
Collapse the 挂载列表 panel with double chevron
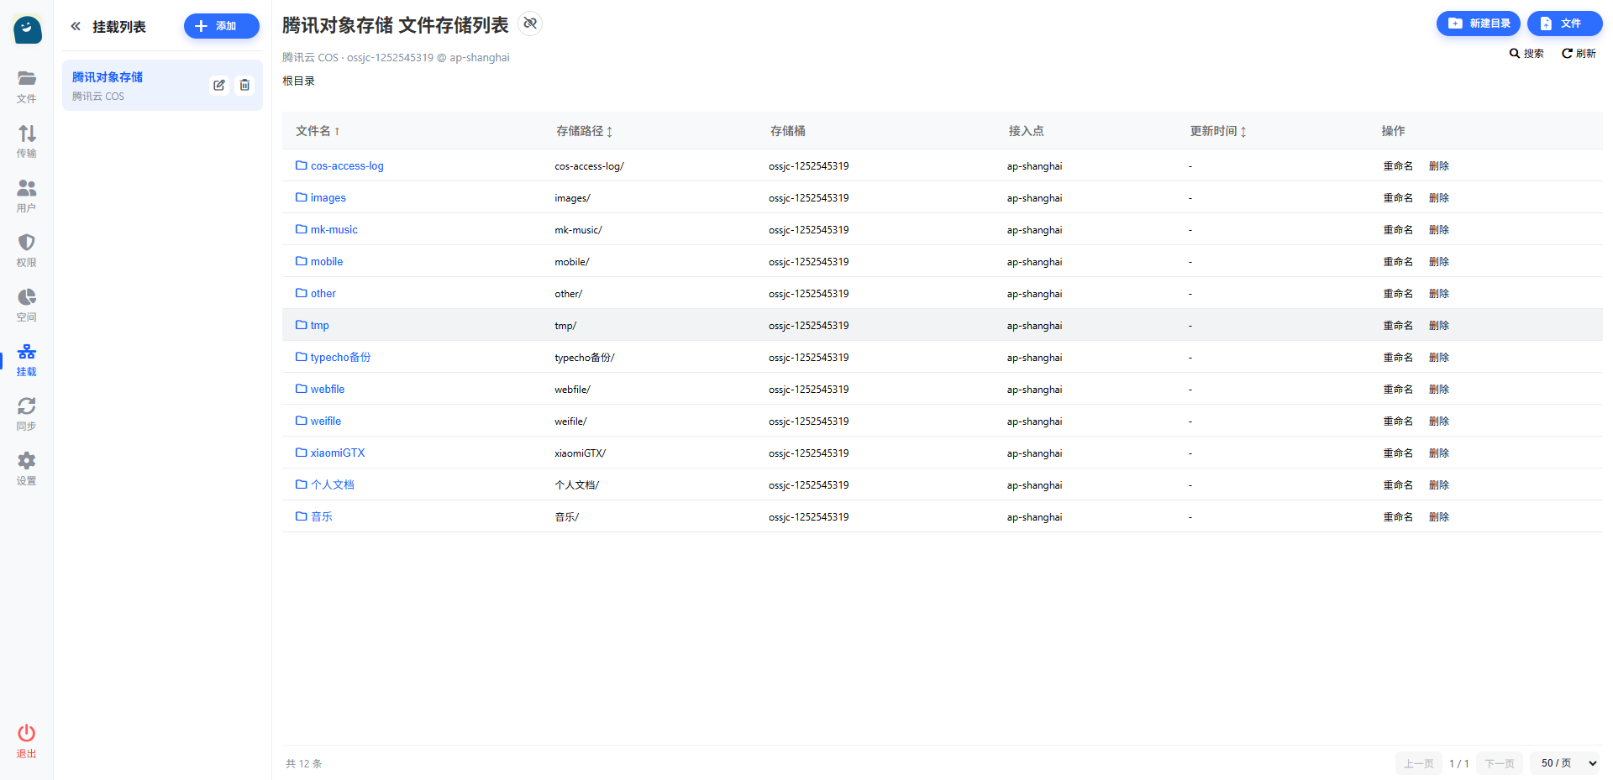click(76, 26)
